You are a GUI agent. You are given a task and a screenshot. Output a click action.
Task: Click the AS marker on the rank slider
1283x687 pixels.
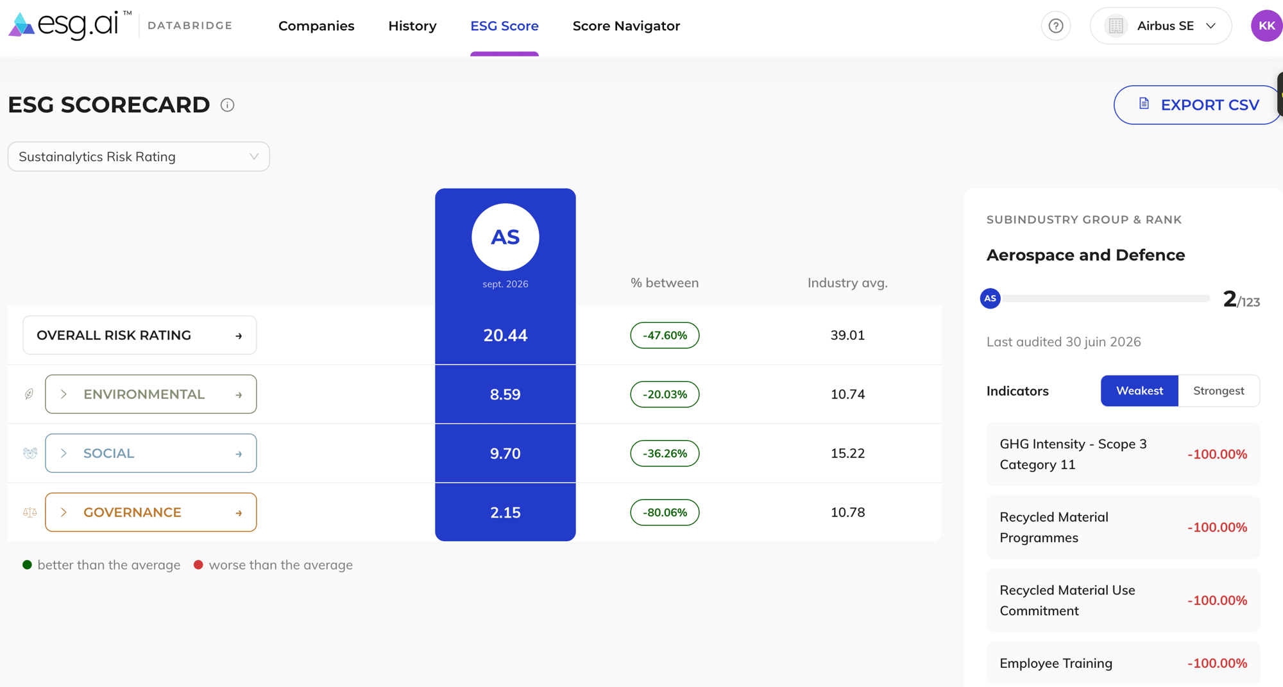click(990, 298)
